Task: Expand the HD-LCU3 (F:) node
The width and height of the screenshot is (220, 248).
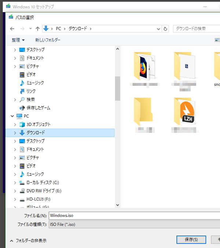Action: coord(15,199)
